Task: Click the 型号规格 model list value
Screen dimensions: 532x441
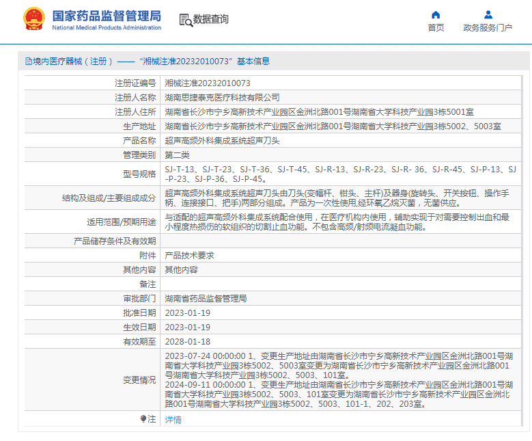Action: point(341,174)
